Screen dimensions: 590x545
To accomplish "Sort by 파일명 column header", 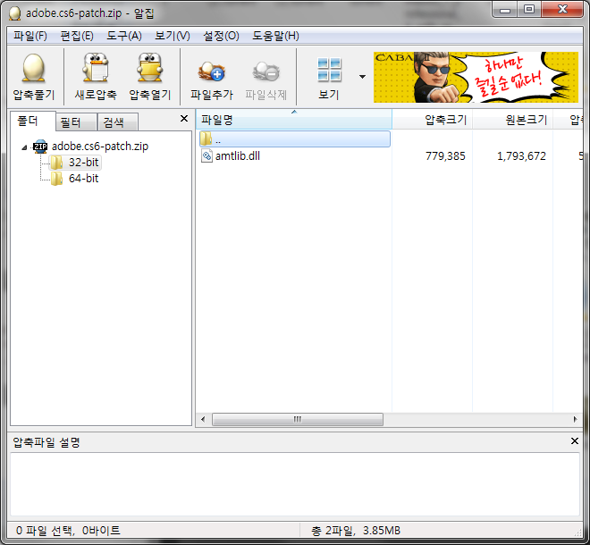I will (x=294, y=120).
